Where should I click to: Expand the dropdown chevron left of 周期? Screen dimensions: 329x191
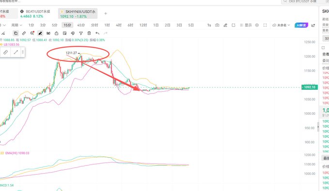point(4,25)
